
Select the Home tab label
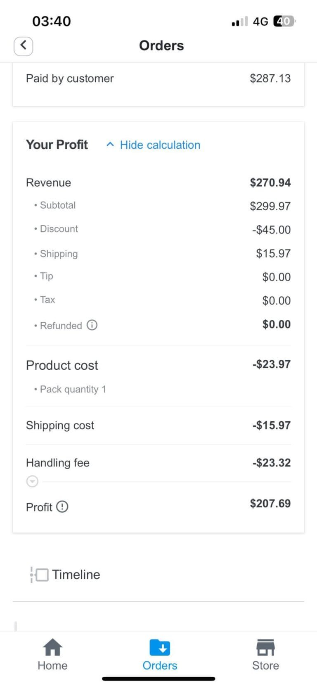point(52,666)
